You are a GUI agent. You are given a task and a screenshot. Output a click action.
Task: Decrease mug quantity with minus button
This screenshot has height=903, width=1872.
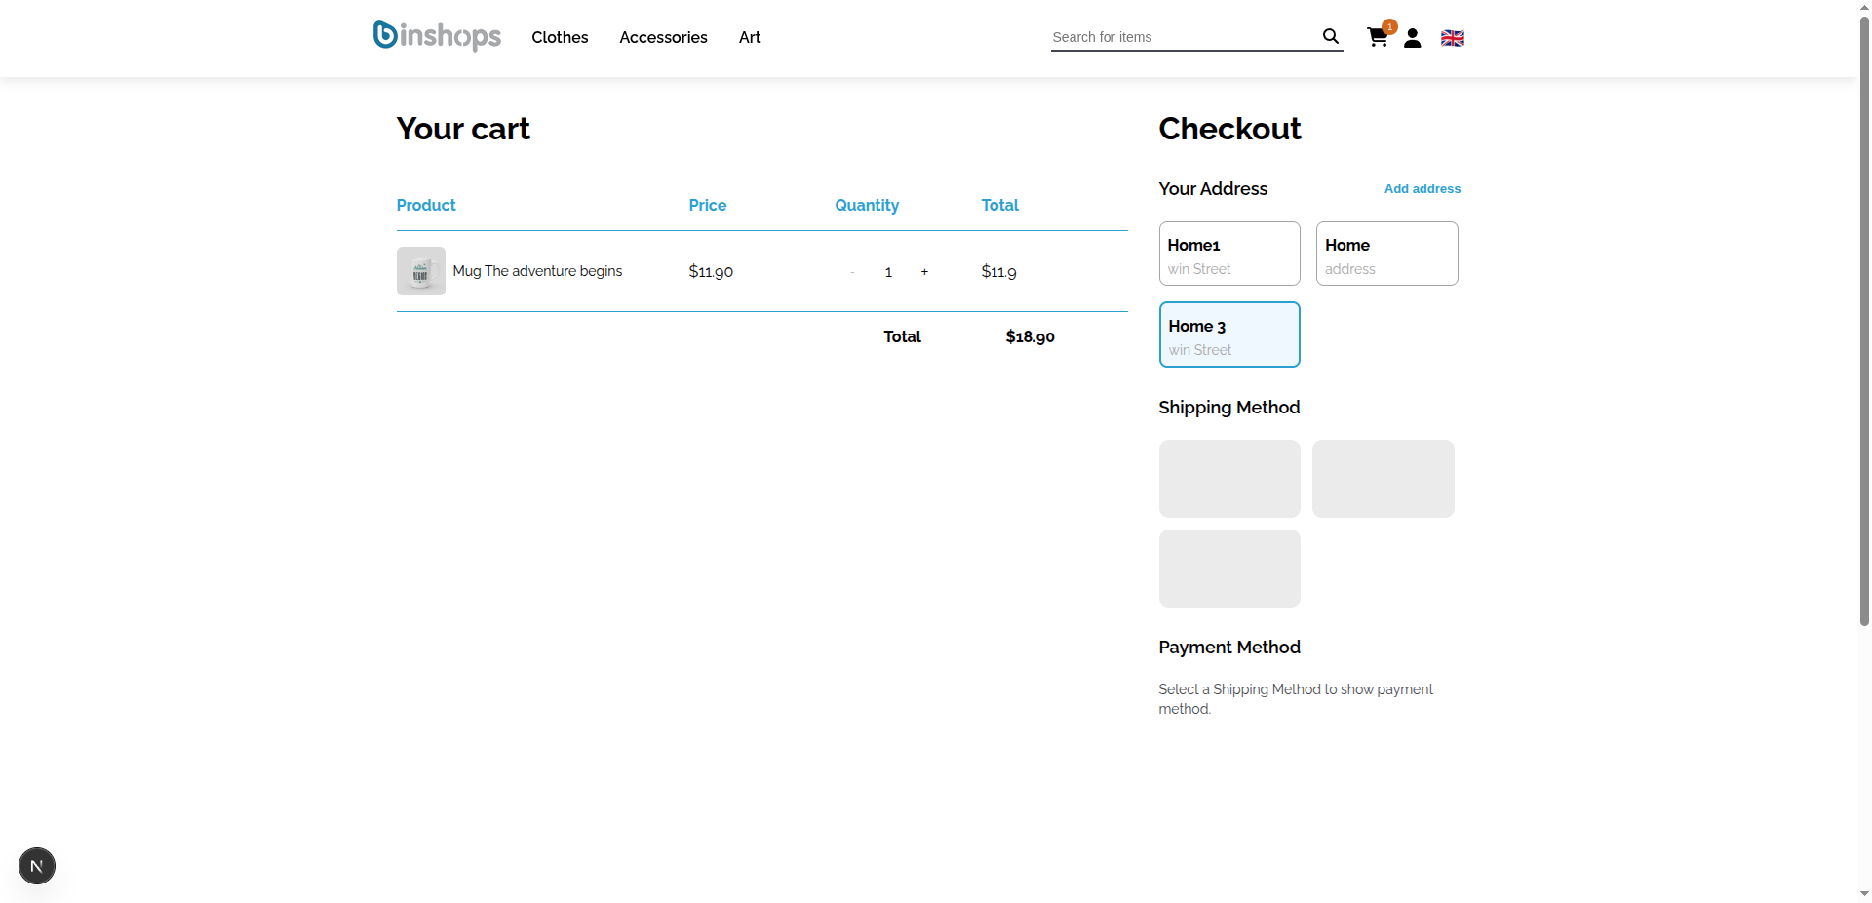pos(852,272)
